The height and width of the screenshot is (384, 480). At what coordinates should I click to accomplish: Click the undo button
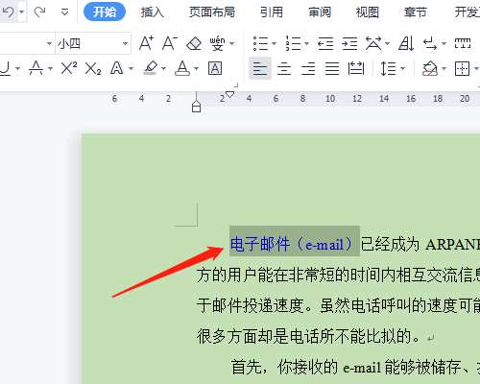tap(8, 12)
